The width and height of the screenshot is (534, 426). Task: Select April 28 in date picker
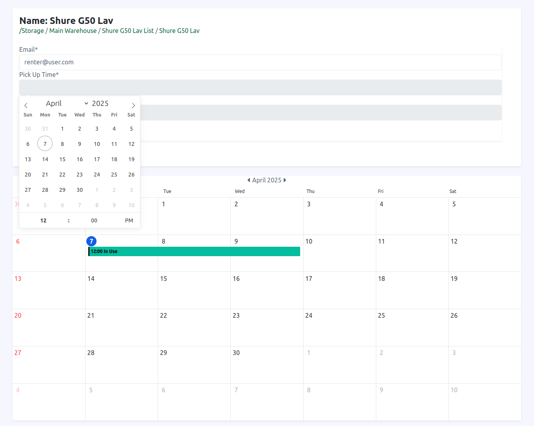click(x=45, y=190)
